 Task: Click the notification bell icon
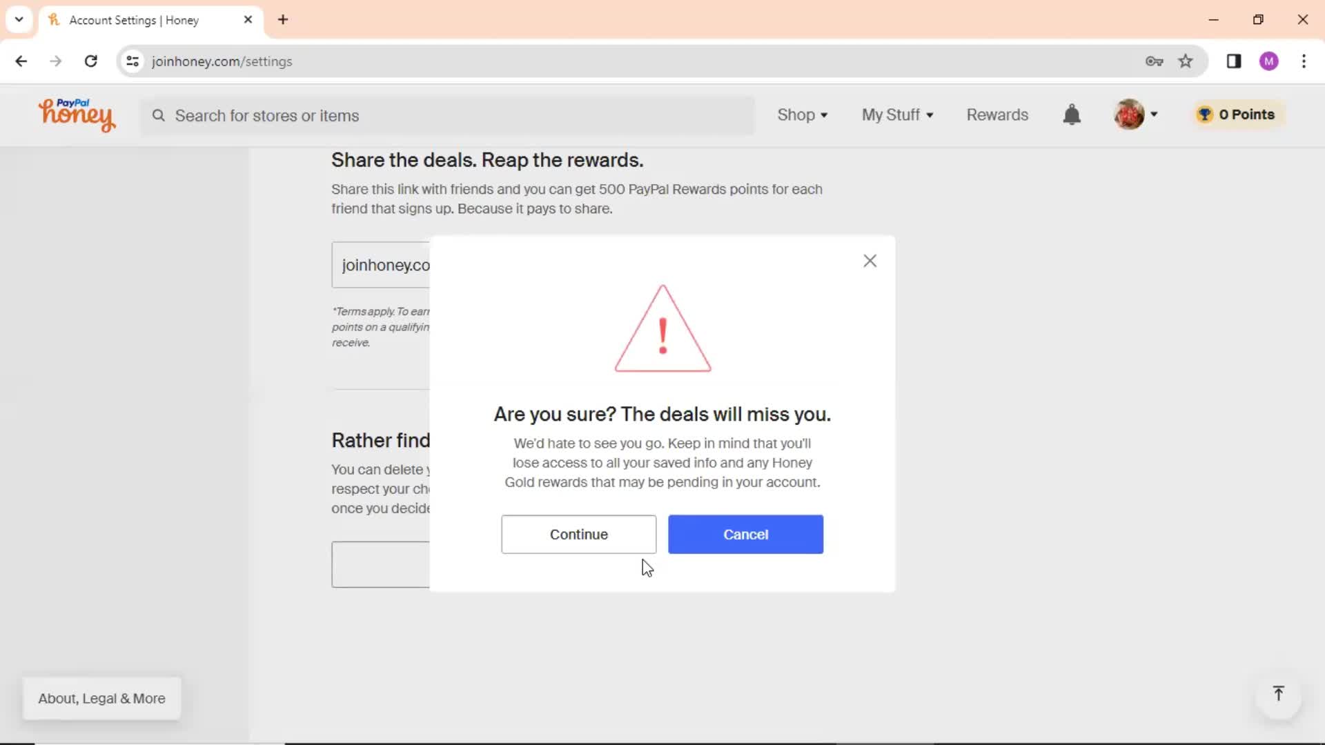pyautogui.click(x=1073, y=114)
